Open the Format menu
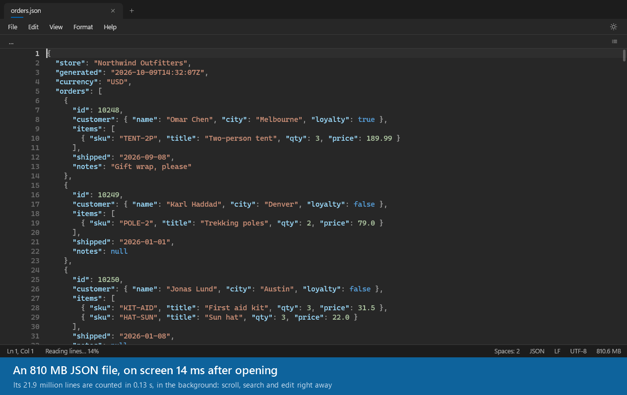The image size is (627, 395). tap(83, 27)
